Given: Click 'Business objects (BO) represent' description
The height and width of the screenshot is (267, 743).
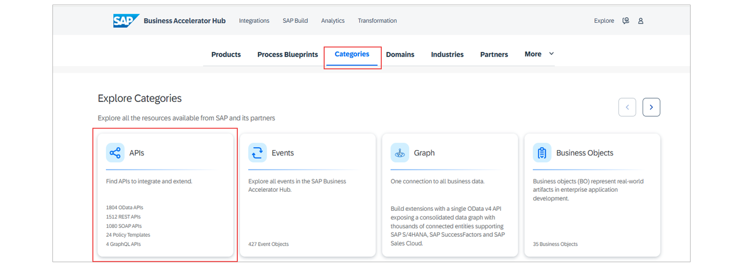Looking at the screenshot, I should pos(588,190).
